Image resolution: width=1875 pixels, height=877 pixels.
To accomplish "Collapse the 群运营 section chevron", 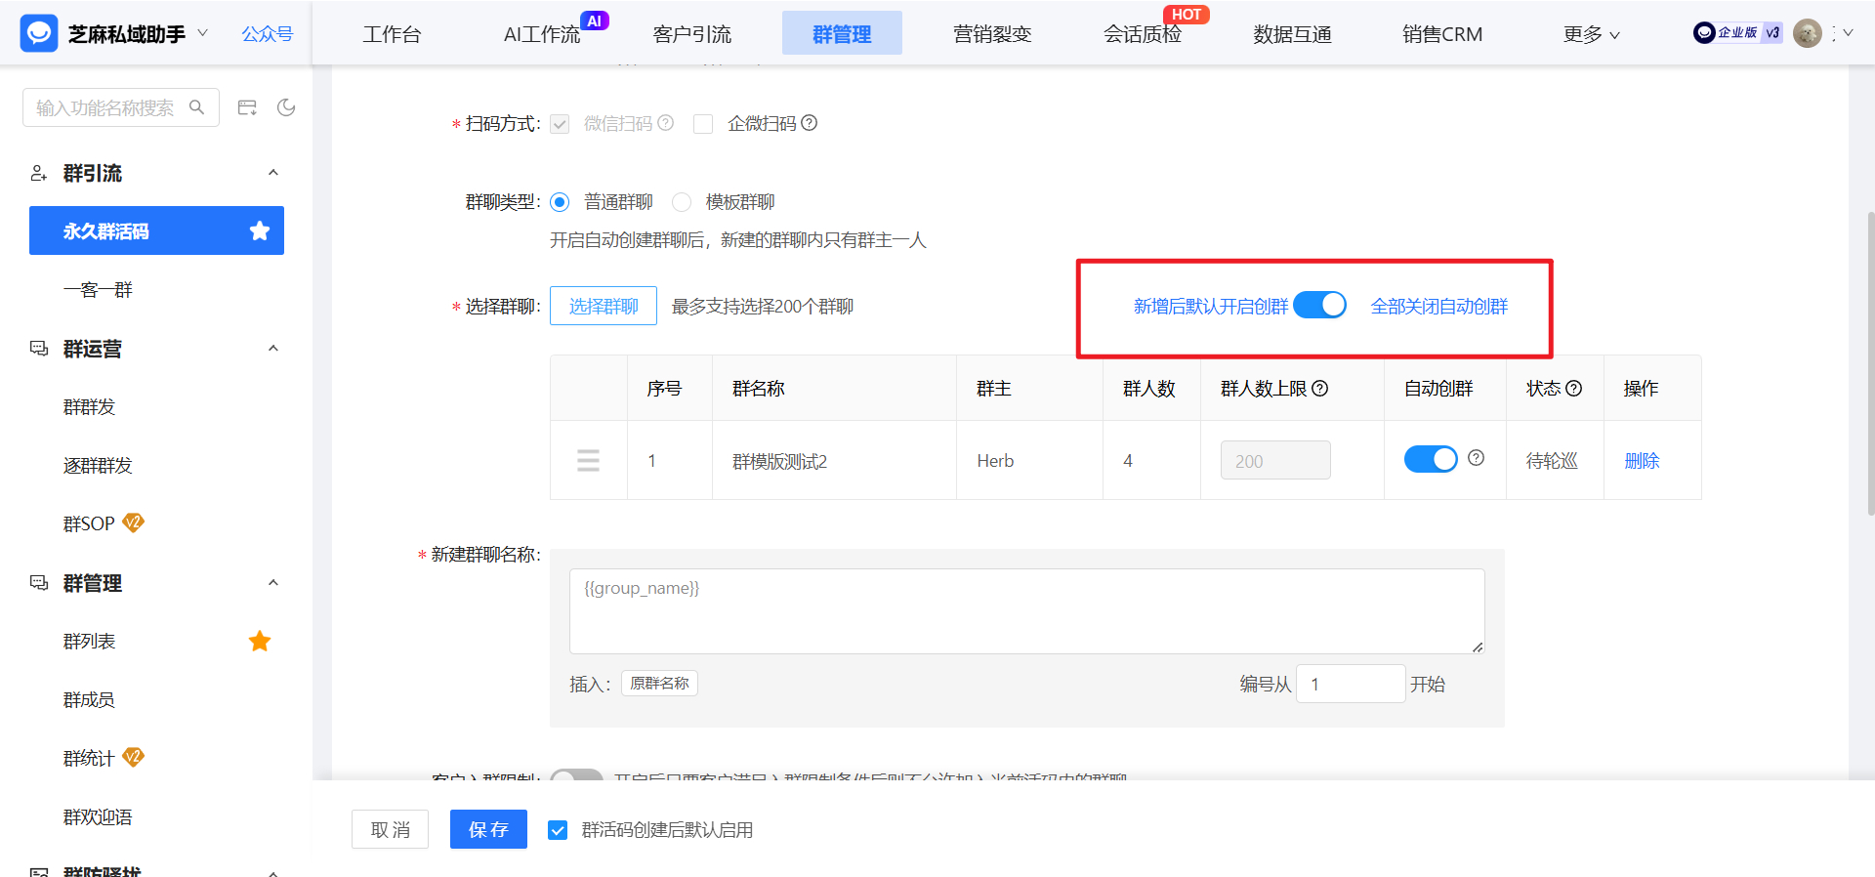I will tap(273, 349).
